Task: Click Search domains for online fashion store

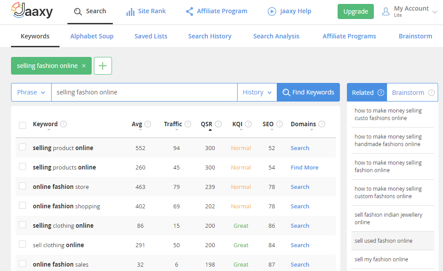Action: pos(300,187)
